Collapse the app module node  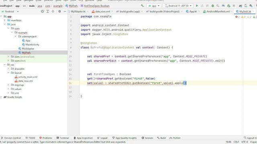tap(1, 16)
